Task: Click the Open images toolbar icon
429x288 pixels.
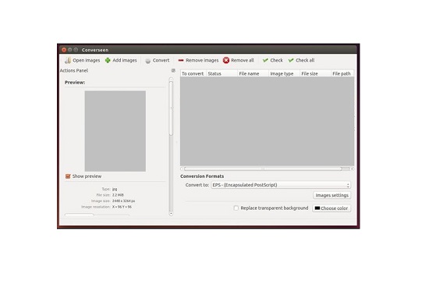Action: [x=68, y=60]
